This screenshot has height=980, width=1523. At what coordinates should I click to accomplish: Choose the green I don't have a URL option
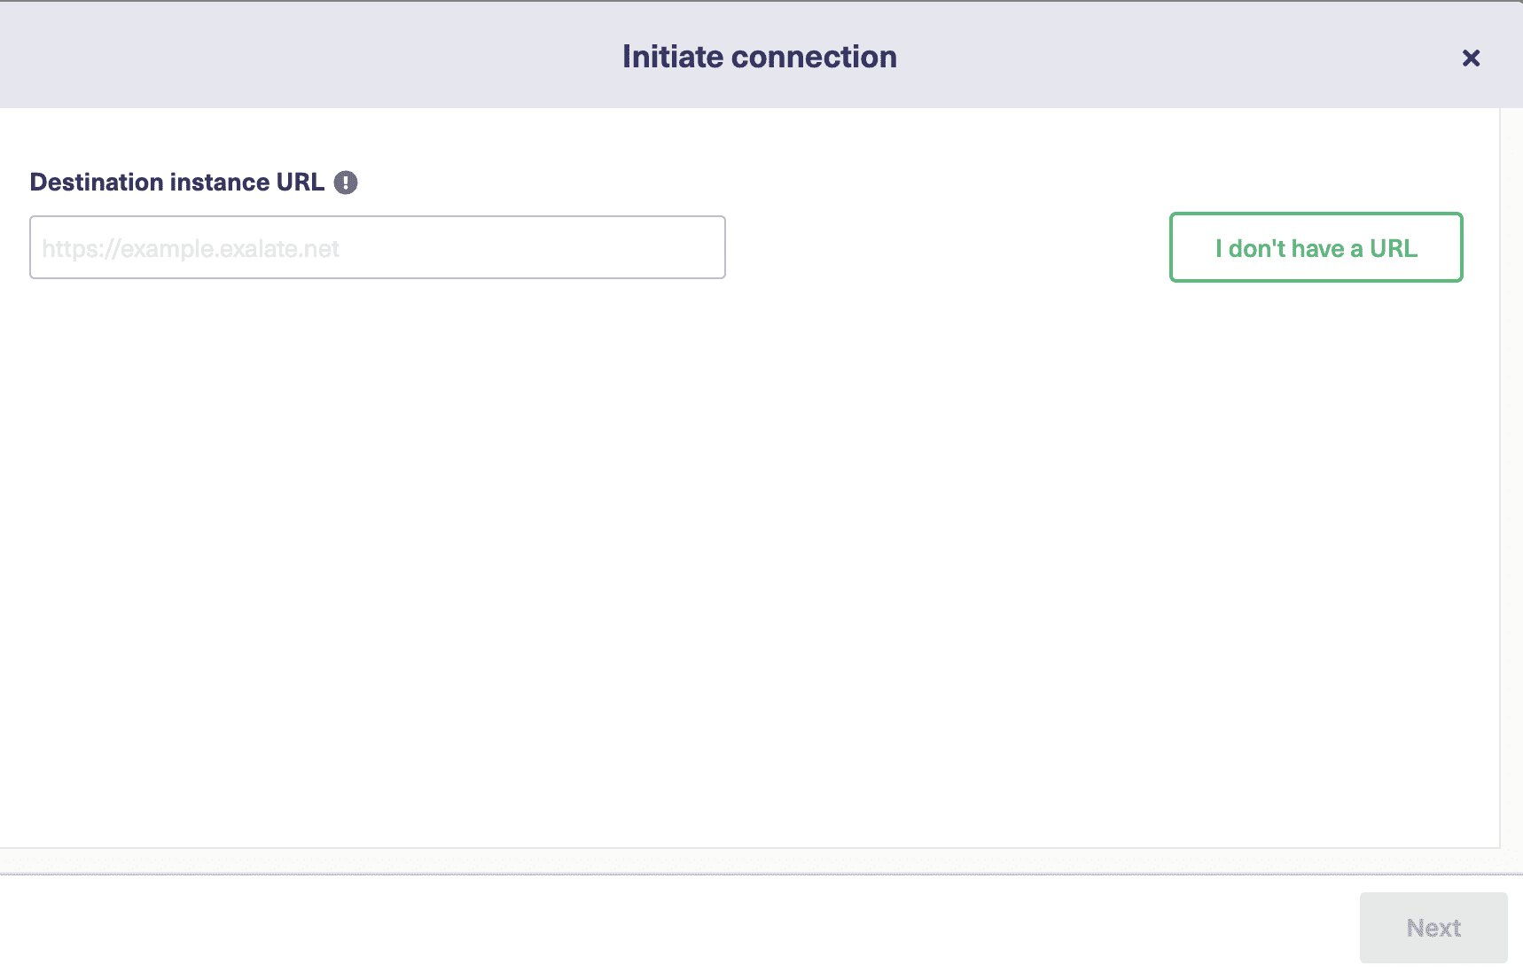pyautogui.click(x=1316, y=248)
